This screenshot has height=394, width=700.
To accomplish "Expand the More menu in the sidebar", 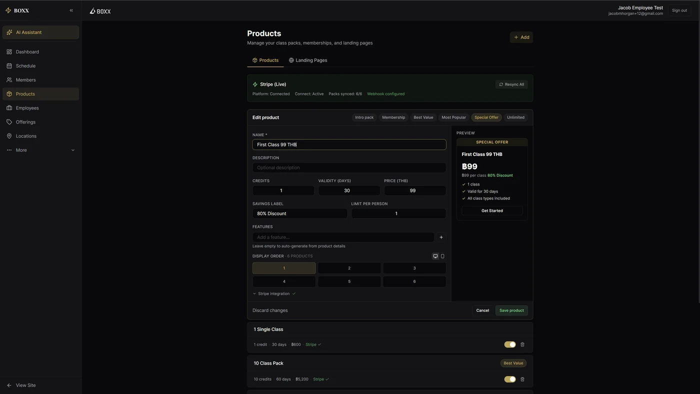I will click(x=20, y=150).
